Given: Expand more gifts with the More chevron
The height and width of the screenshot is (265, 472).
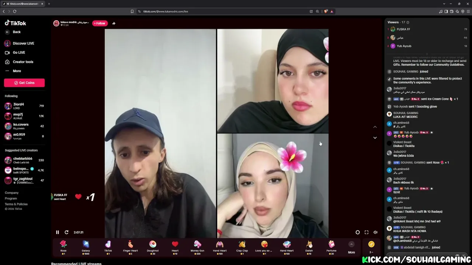Looking at the screenshot, I should coord(351,244).
